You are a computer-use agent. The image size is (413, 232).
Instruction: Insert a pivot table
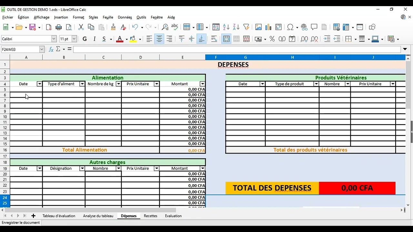tap(278, 27)
